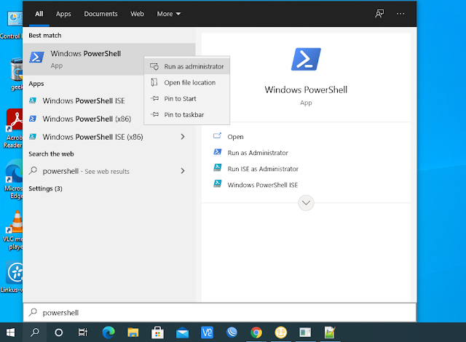Open the blue bird app on taskbar
The width and height of the screenshot is (466, 342).
pyautogui.click(x=232, y=333)
